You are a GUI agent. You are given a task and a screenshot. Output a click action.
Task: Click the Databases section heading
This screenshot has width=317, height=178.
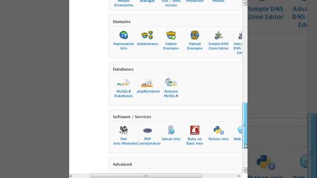point(123,69)
